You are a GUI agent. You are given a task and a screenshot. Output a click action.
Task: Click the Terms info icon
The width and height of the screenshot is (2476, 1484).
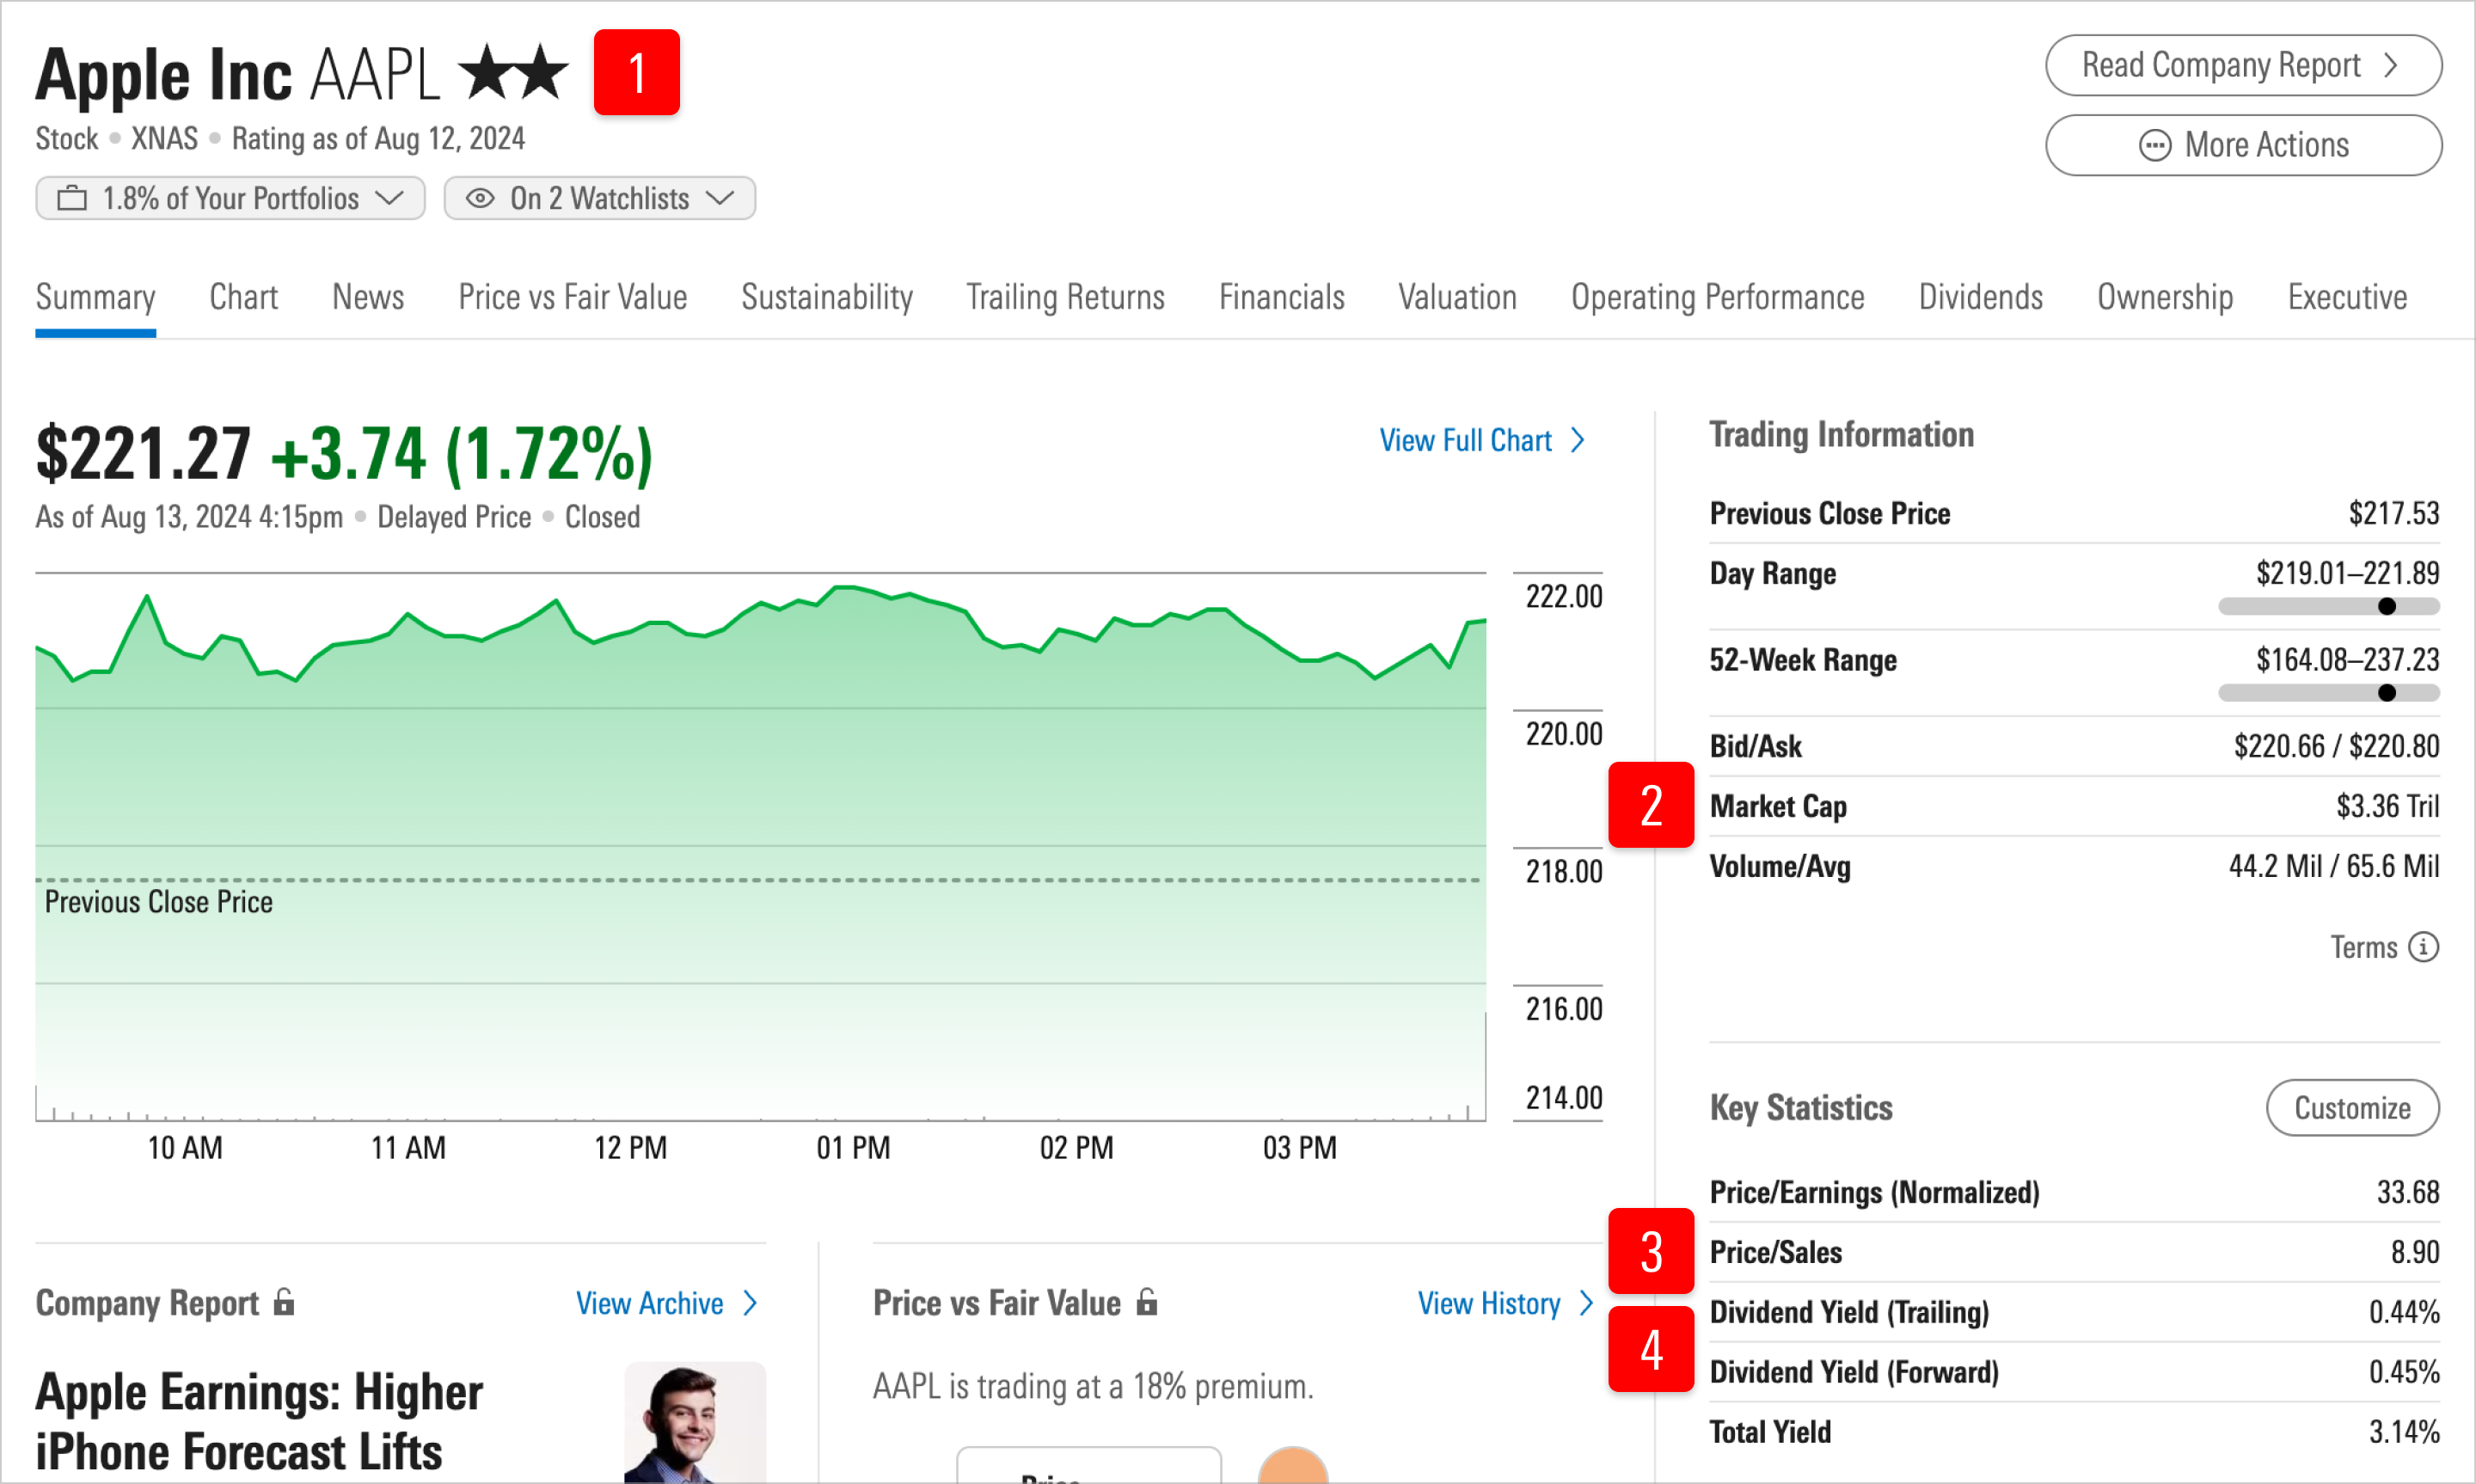click(x=2423, y=947)
